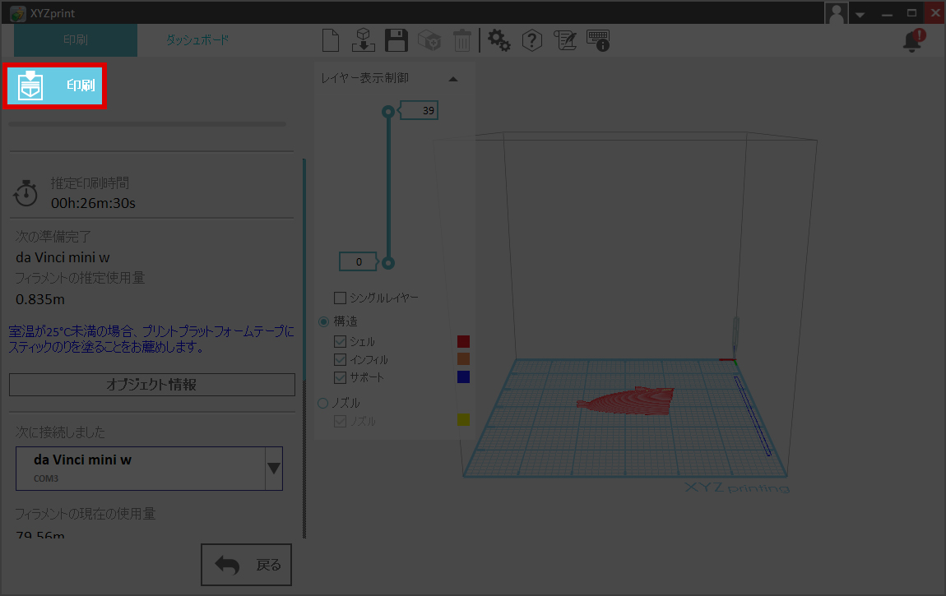Click the オブジェクト情報 section header
Viewport: 946px width, 596px height.
click(151, 384)
